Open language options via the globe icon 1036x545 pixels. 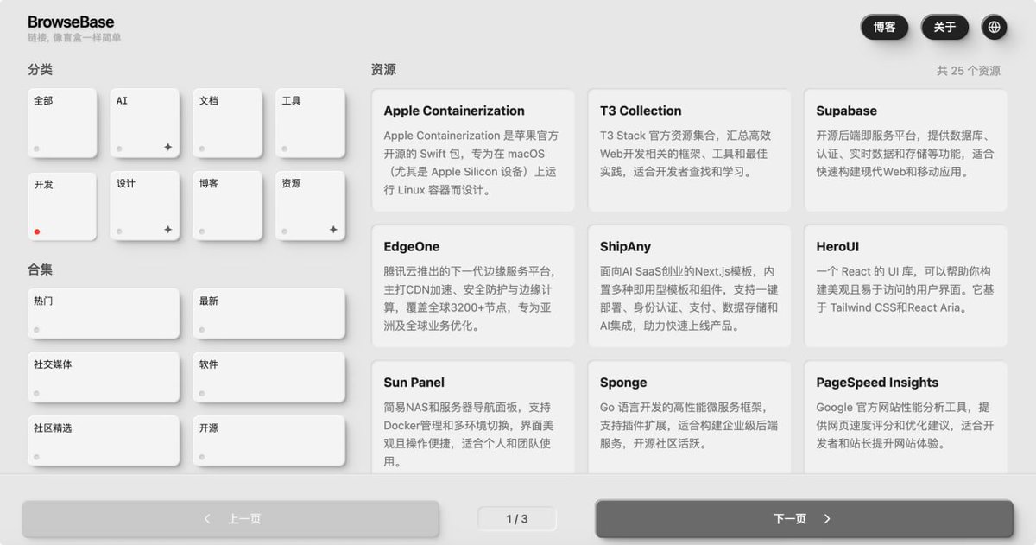(994, 27)
